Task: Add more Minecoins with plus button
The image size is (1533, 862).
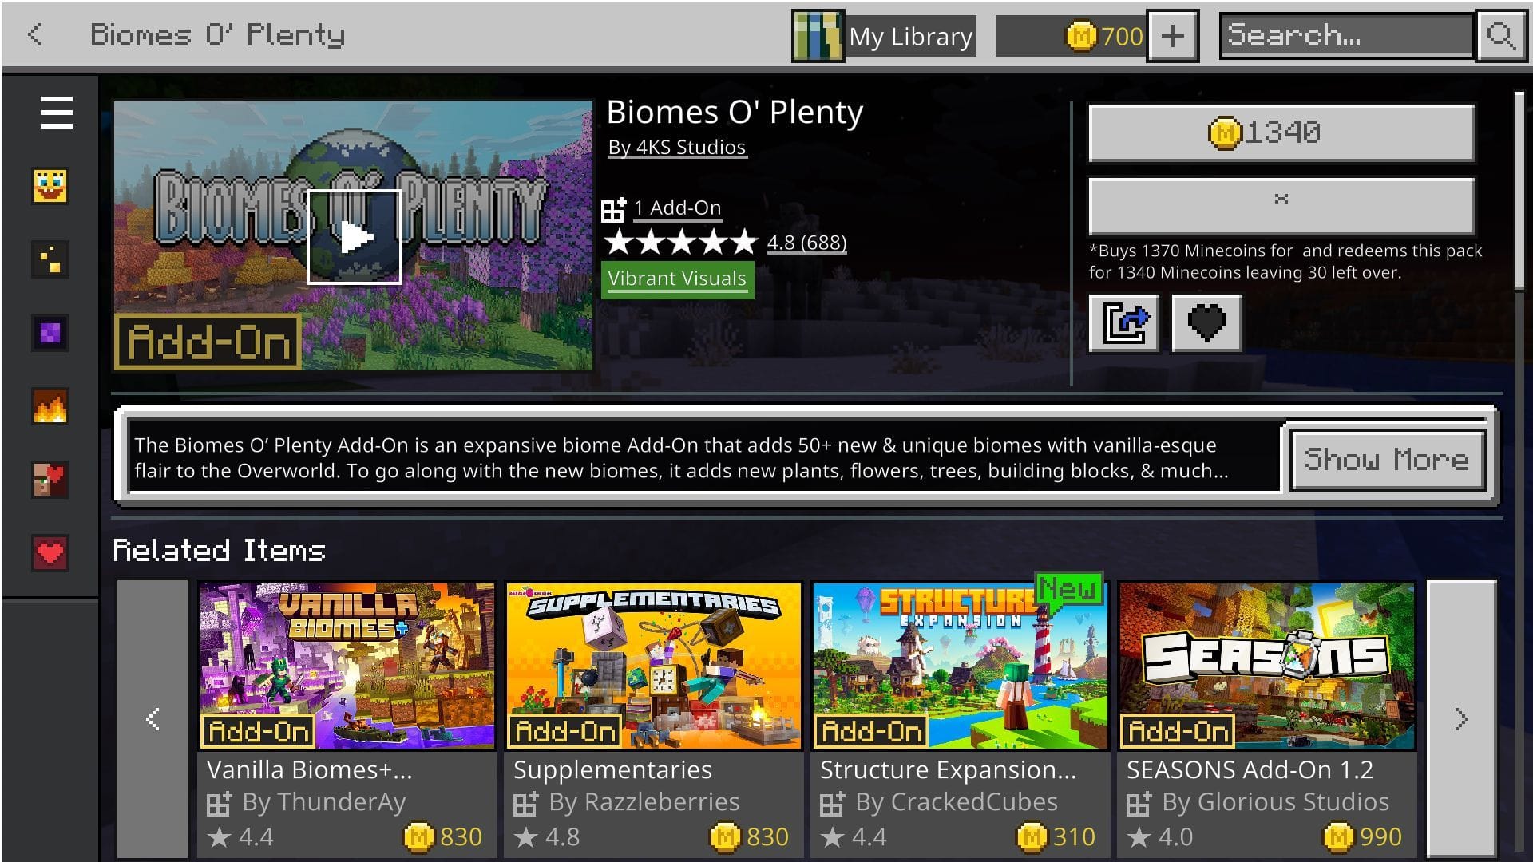Action: (x=1172, y=36)
